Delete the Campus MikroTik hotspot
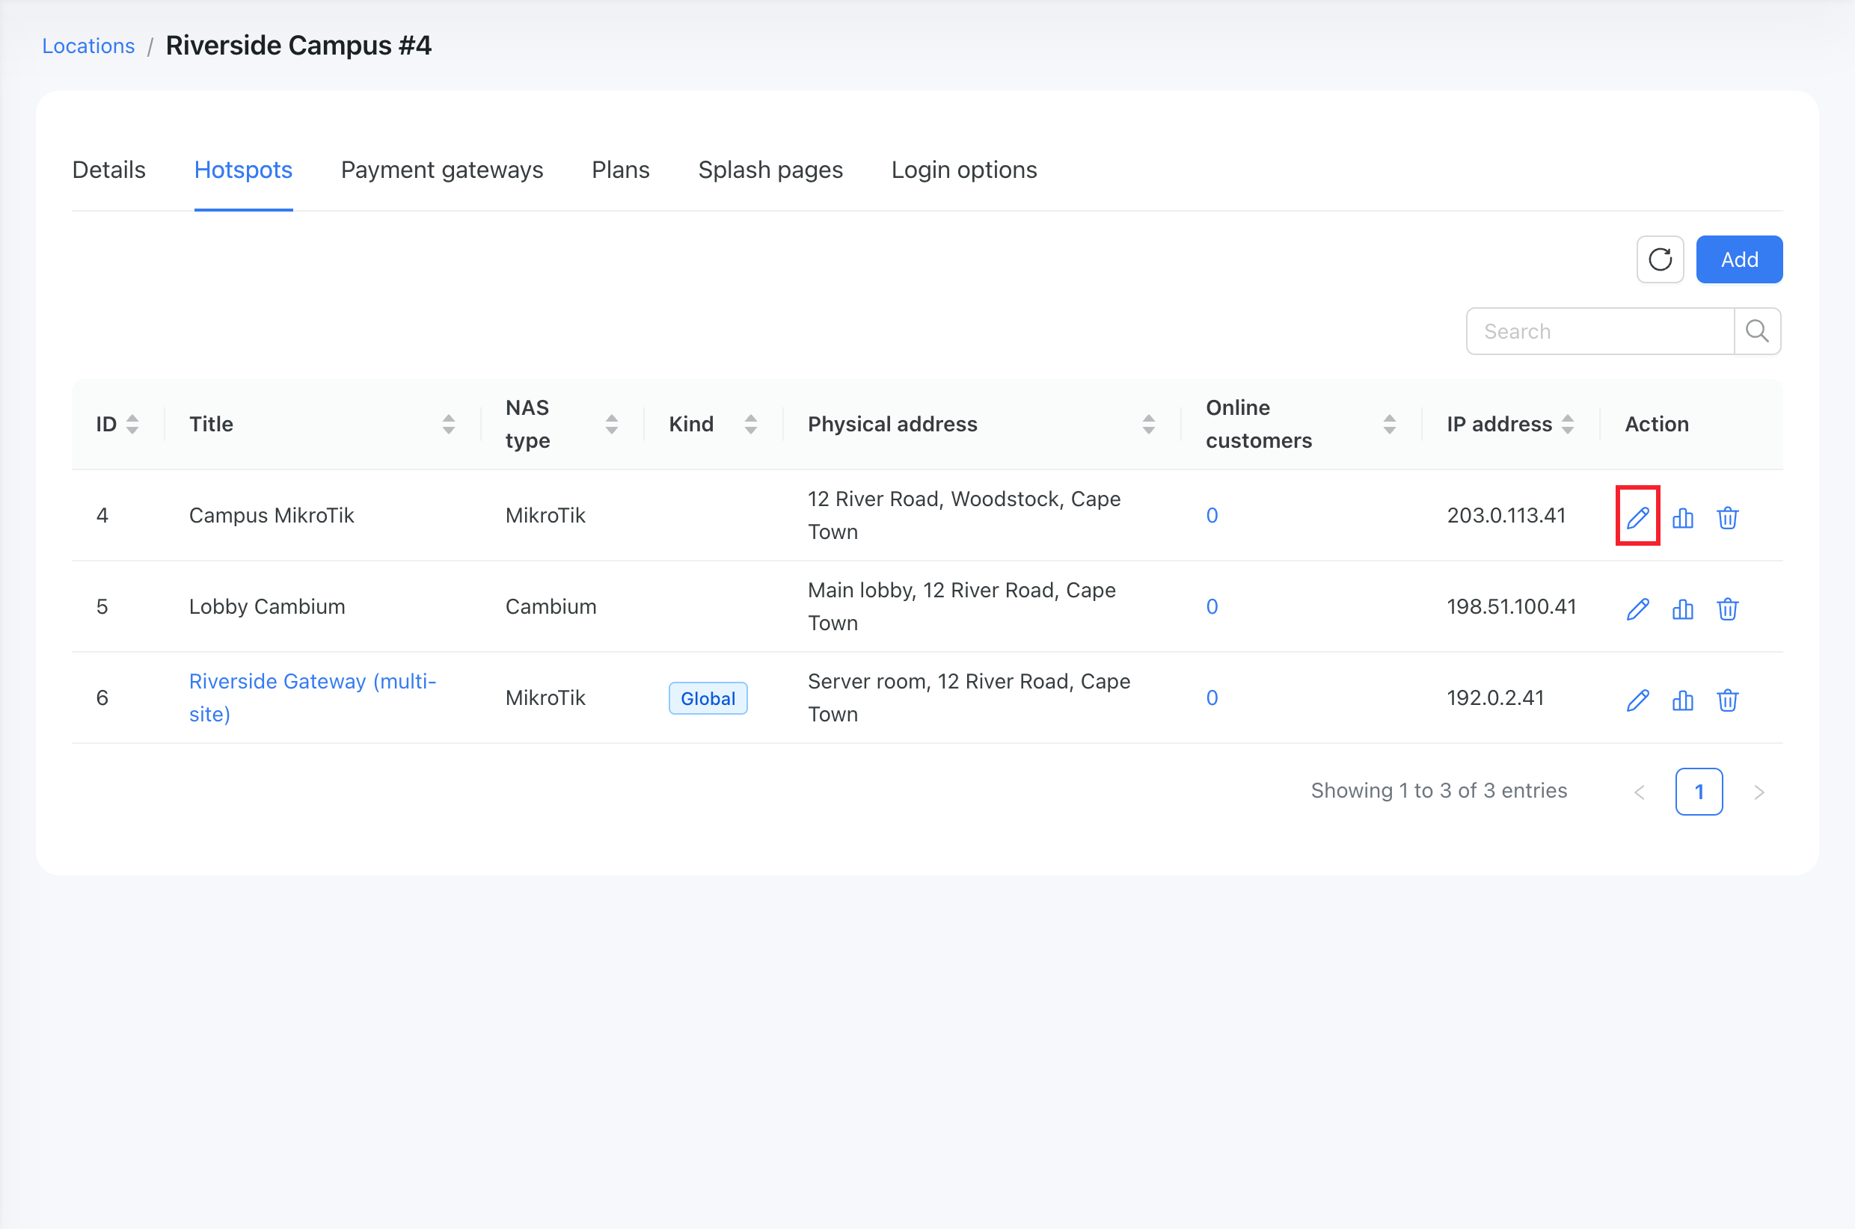This screenshot has height=1229, width=1855. [1727, 517]
